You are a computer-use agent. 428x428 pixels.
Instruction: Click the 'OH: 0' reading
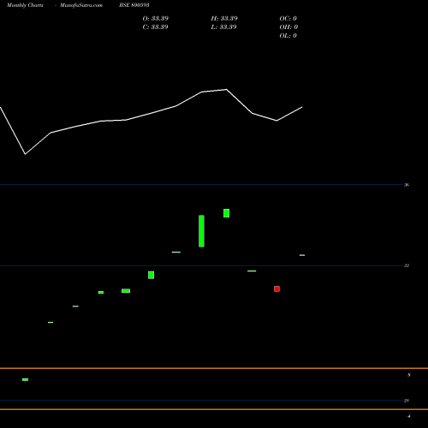tap(288, 27)
